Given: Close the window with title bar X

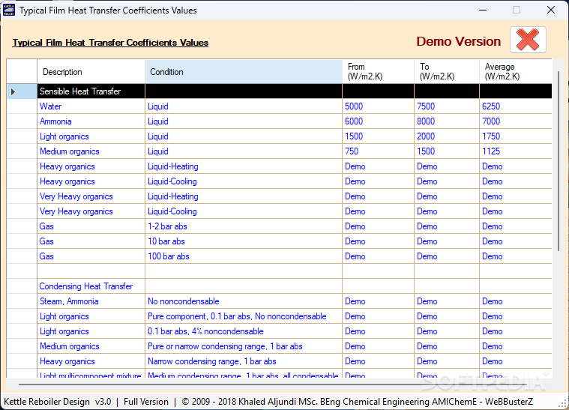Looking at the screenshot, I should click(x=551, y=10).
